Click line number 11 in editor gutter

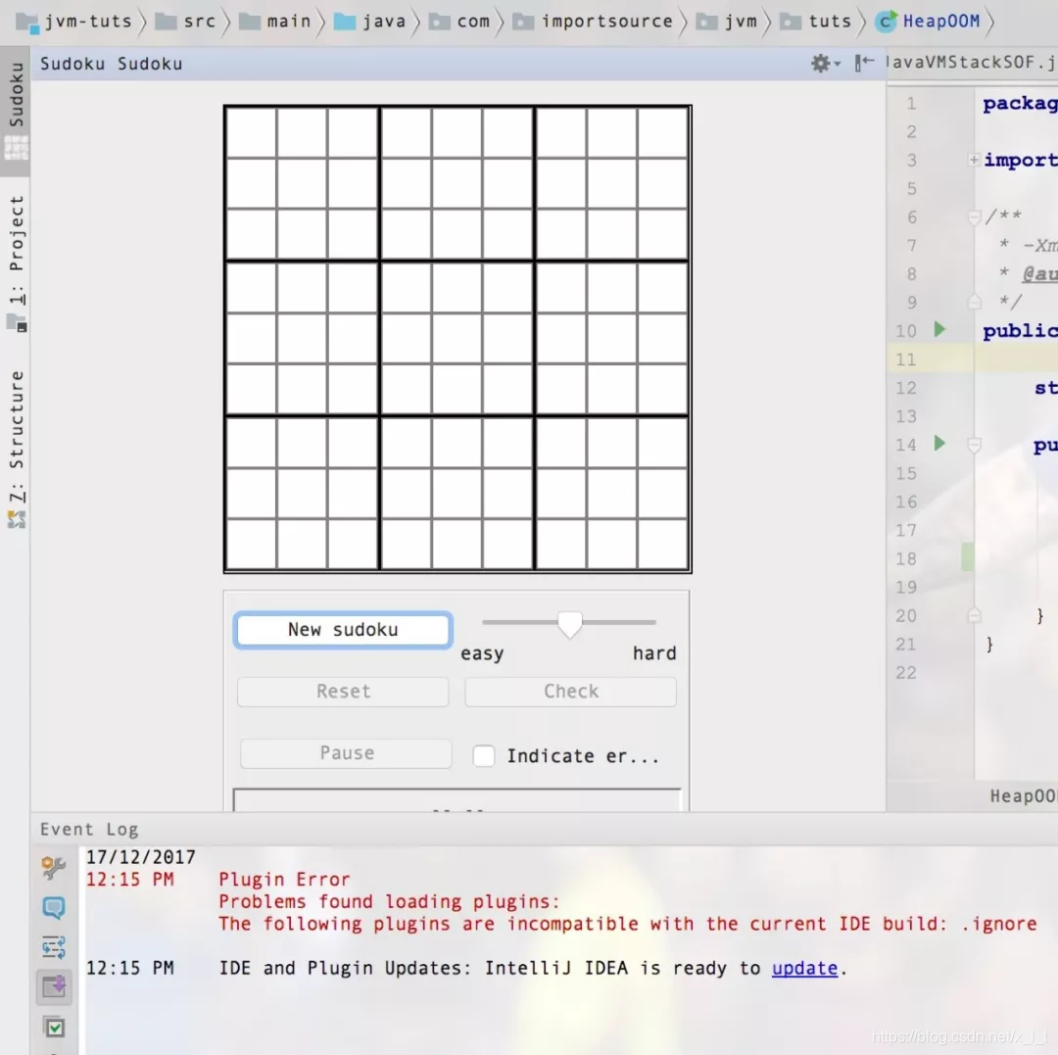click(x=906, y=360)
